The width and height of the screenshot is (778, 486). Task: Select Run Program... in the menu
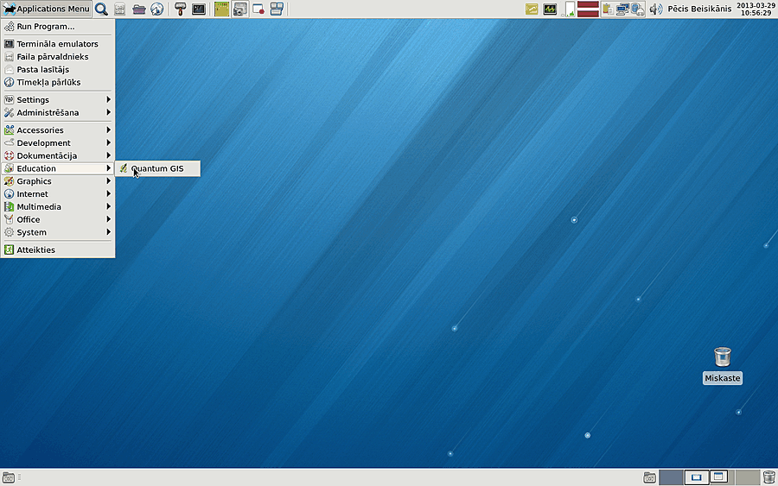coord(58,26)
